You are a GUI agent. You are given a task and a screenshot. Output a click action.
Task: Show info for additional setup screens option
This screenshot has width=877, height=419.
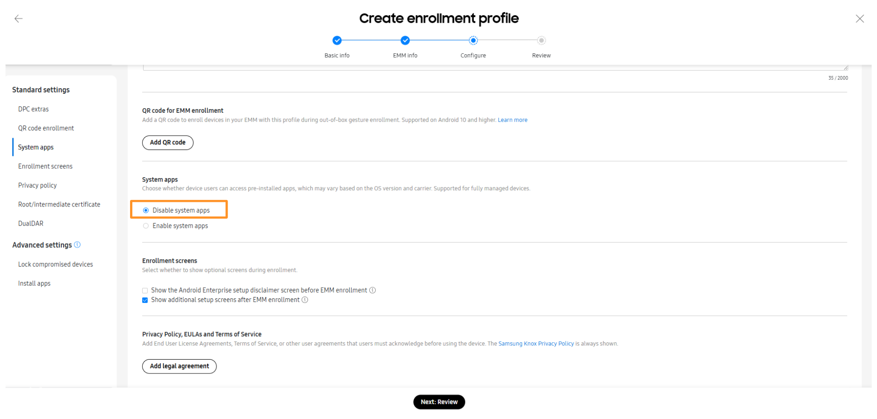click(305, 300)
